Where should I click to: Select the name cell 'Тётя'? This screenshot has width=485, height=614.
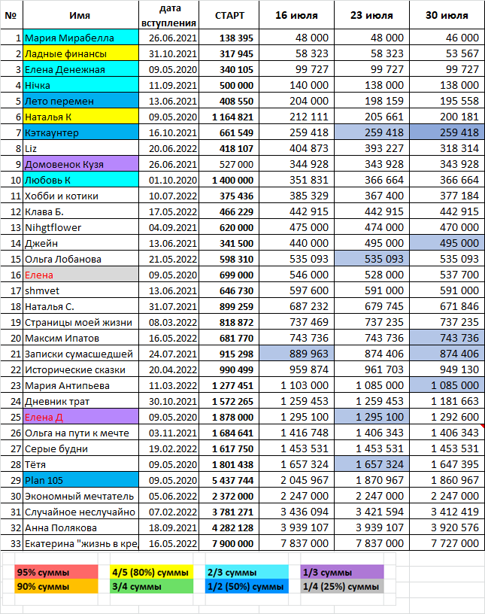point(80,464)
